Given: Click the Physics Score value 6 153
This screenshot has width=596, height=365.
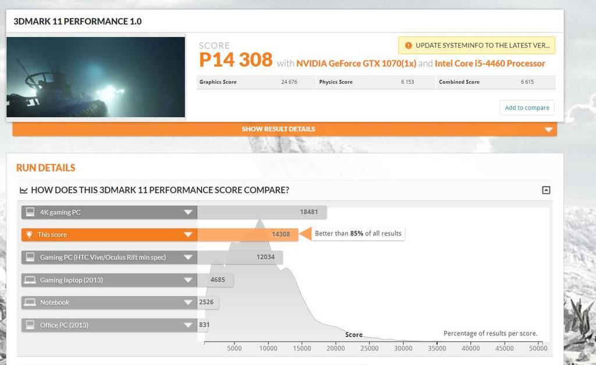Looking at the screenshot, I should click(x=407, y=82).
